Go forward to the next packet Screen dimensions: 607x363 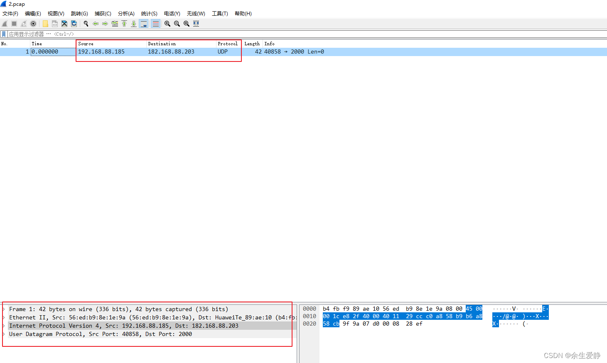[105, 24]
